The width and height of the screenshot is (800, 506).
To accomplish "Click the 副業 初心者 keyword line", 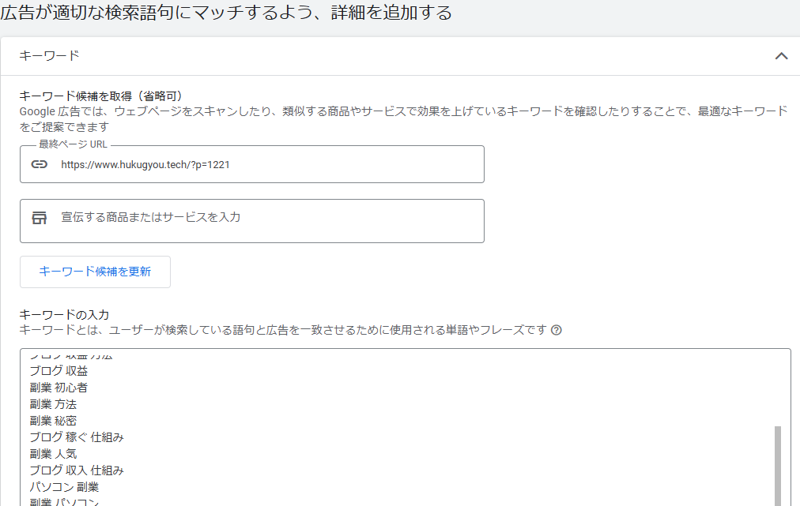I will click(x=58, y=388).
